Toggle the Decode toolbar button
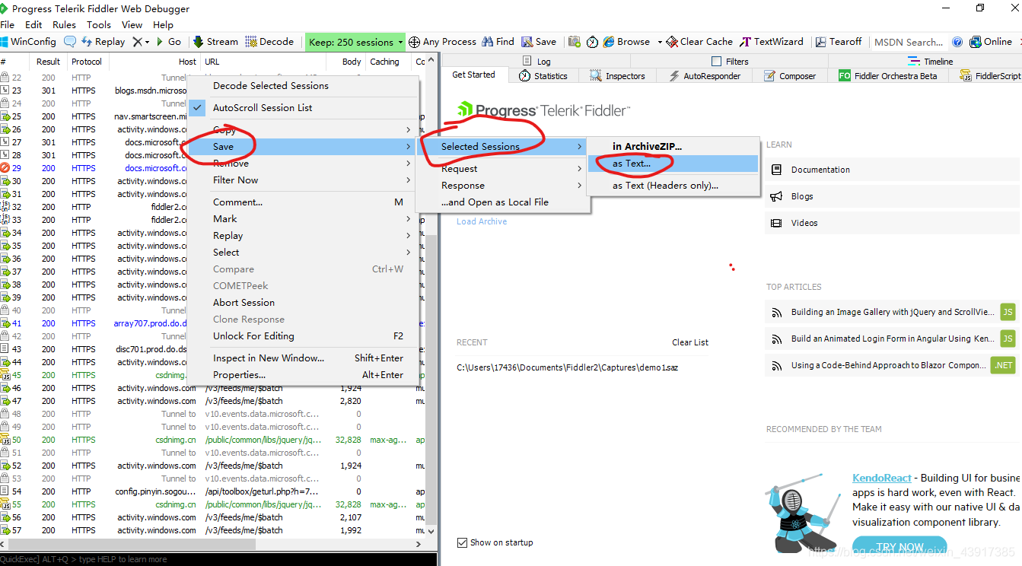This screenshot has width=1022, height=566. click(269, 42)
